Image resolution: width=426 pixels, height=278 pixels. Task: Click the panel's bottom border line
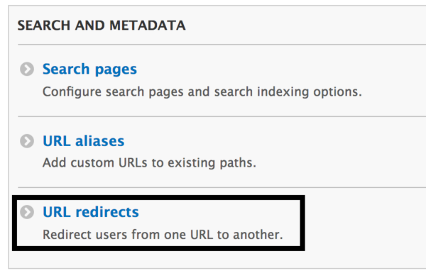point(217,269)
